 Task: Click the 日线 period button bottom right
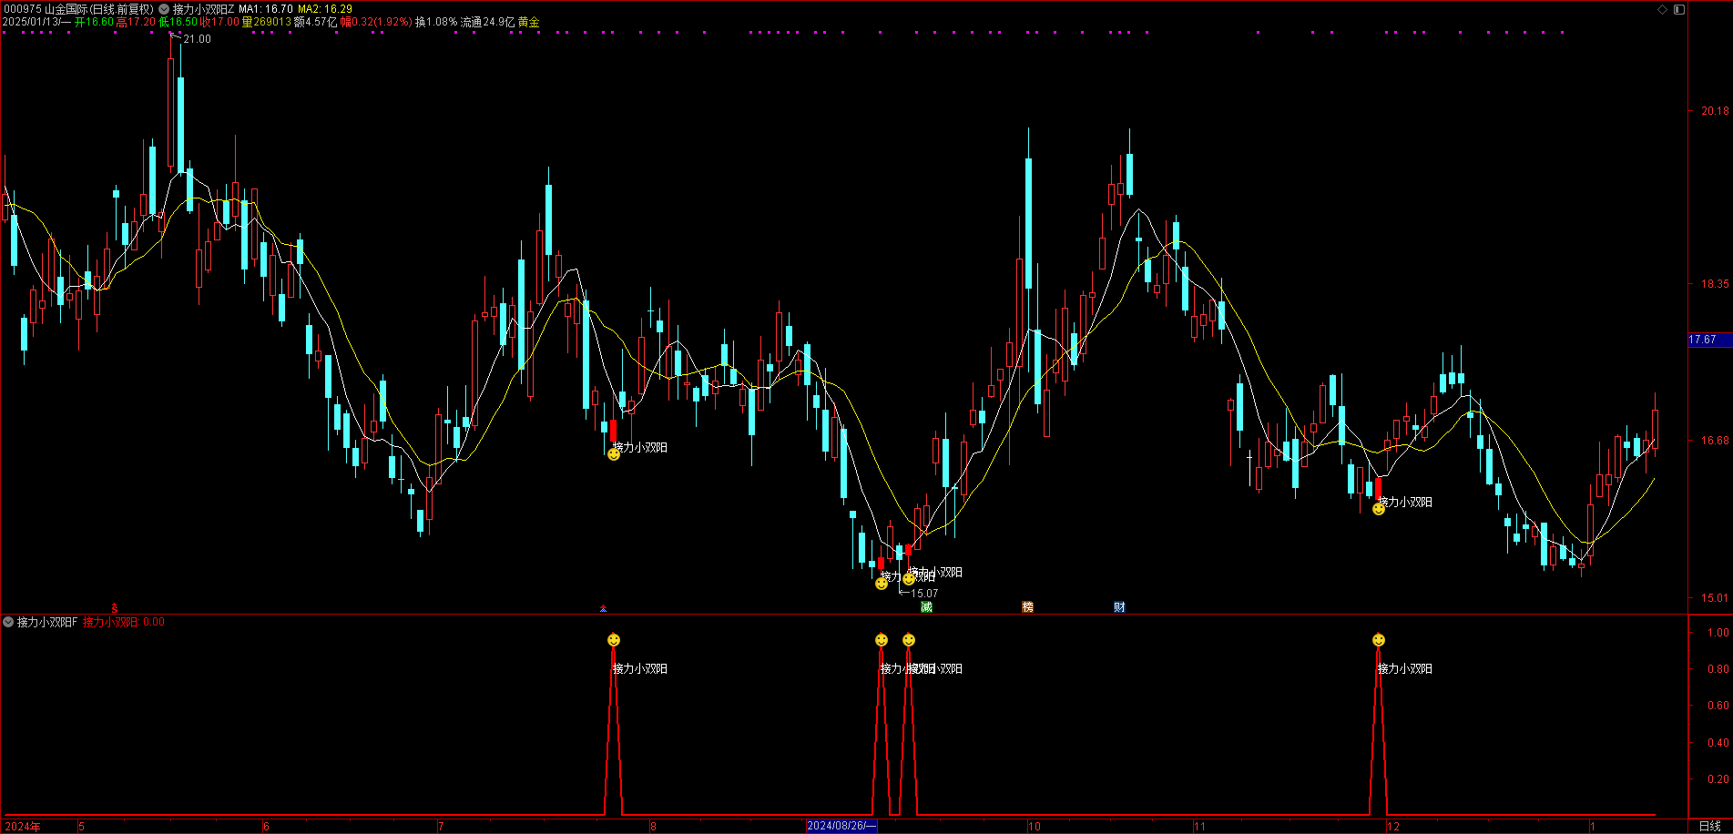[x=1710, y=826]
